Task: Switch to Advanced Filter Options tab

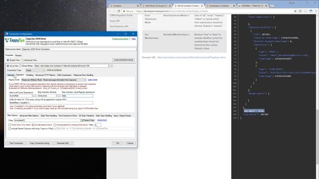Action: (x=29, y=116)
